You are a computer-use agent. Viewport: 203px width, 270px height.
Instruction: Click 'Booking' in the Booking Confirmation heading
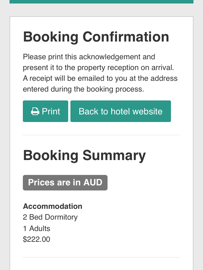click(x=51, y=37)
